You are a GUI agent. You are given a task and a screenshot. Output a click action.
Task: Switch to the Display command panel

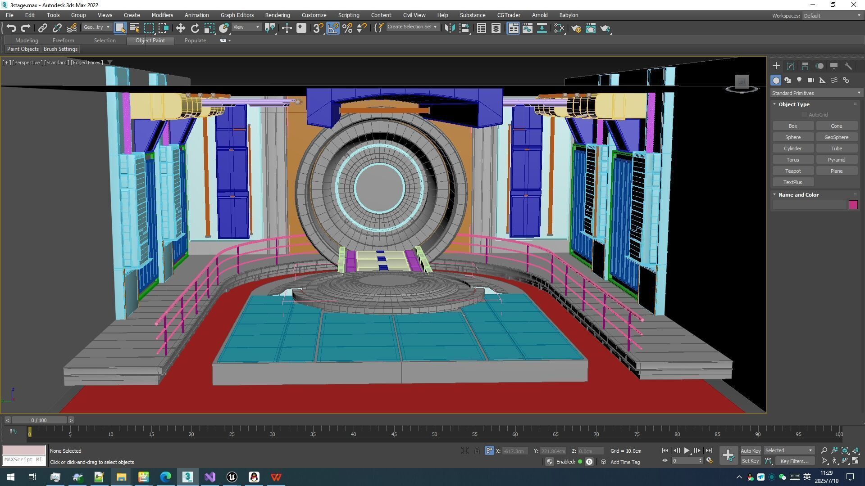834,66
